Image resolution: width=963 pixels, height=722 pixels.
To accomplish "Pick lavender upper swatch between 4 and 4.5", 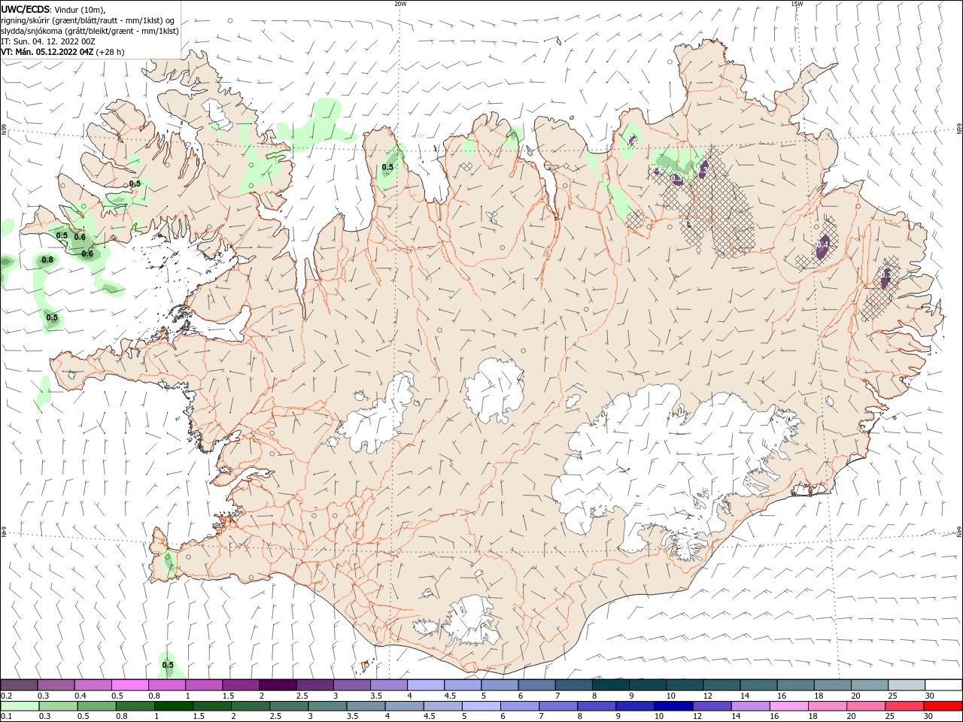I will (426, 685).
